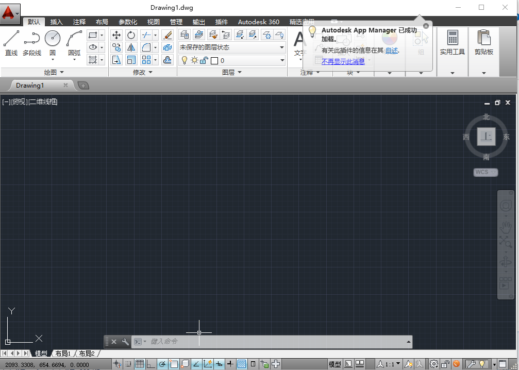Activate the Erase tool in Modify panel
This screenshot has height=370, width=519.
pyautogui.click(x=167, y=35)
